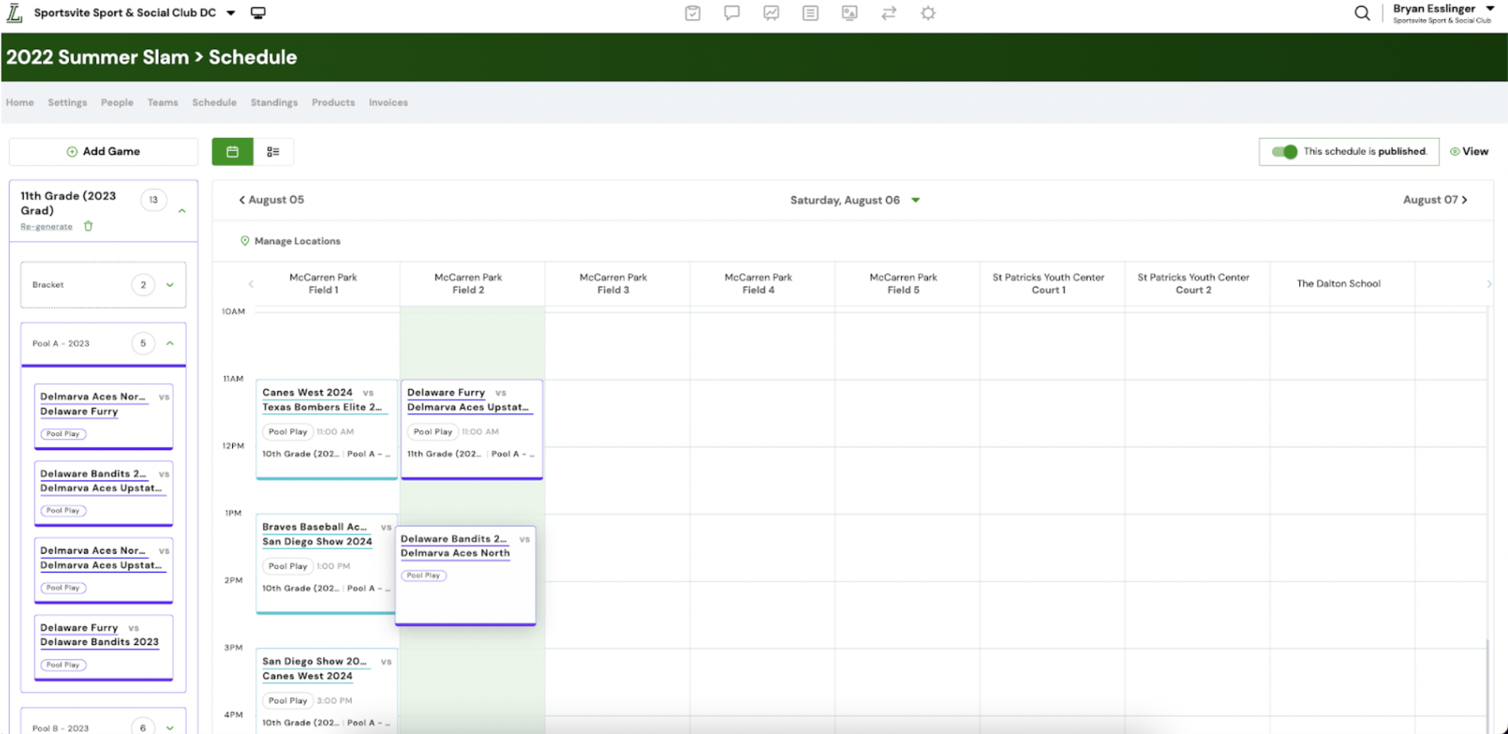
Task: Click the Add Game button
Action: click(x=103, y=152)
